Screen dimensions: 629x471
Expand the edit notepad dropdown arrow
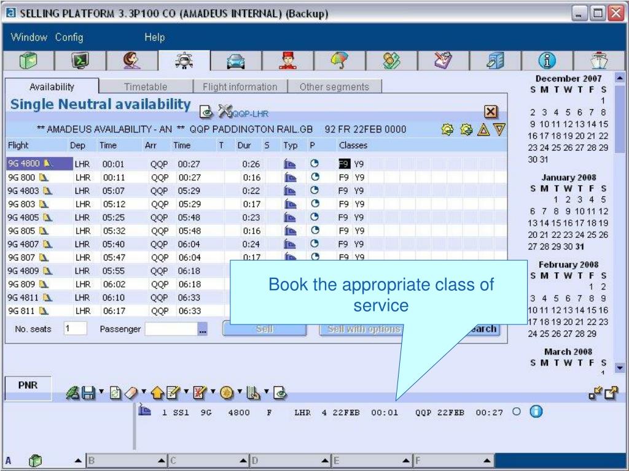click(186, 391)
